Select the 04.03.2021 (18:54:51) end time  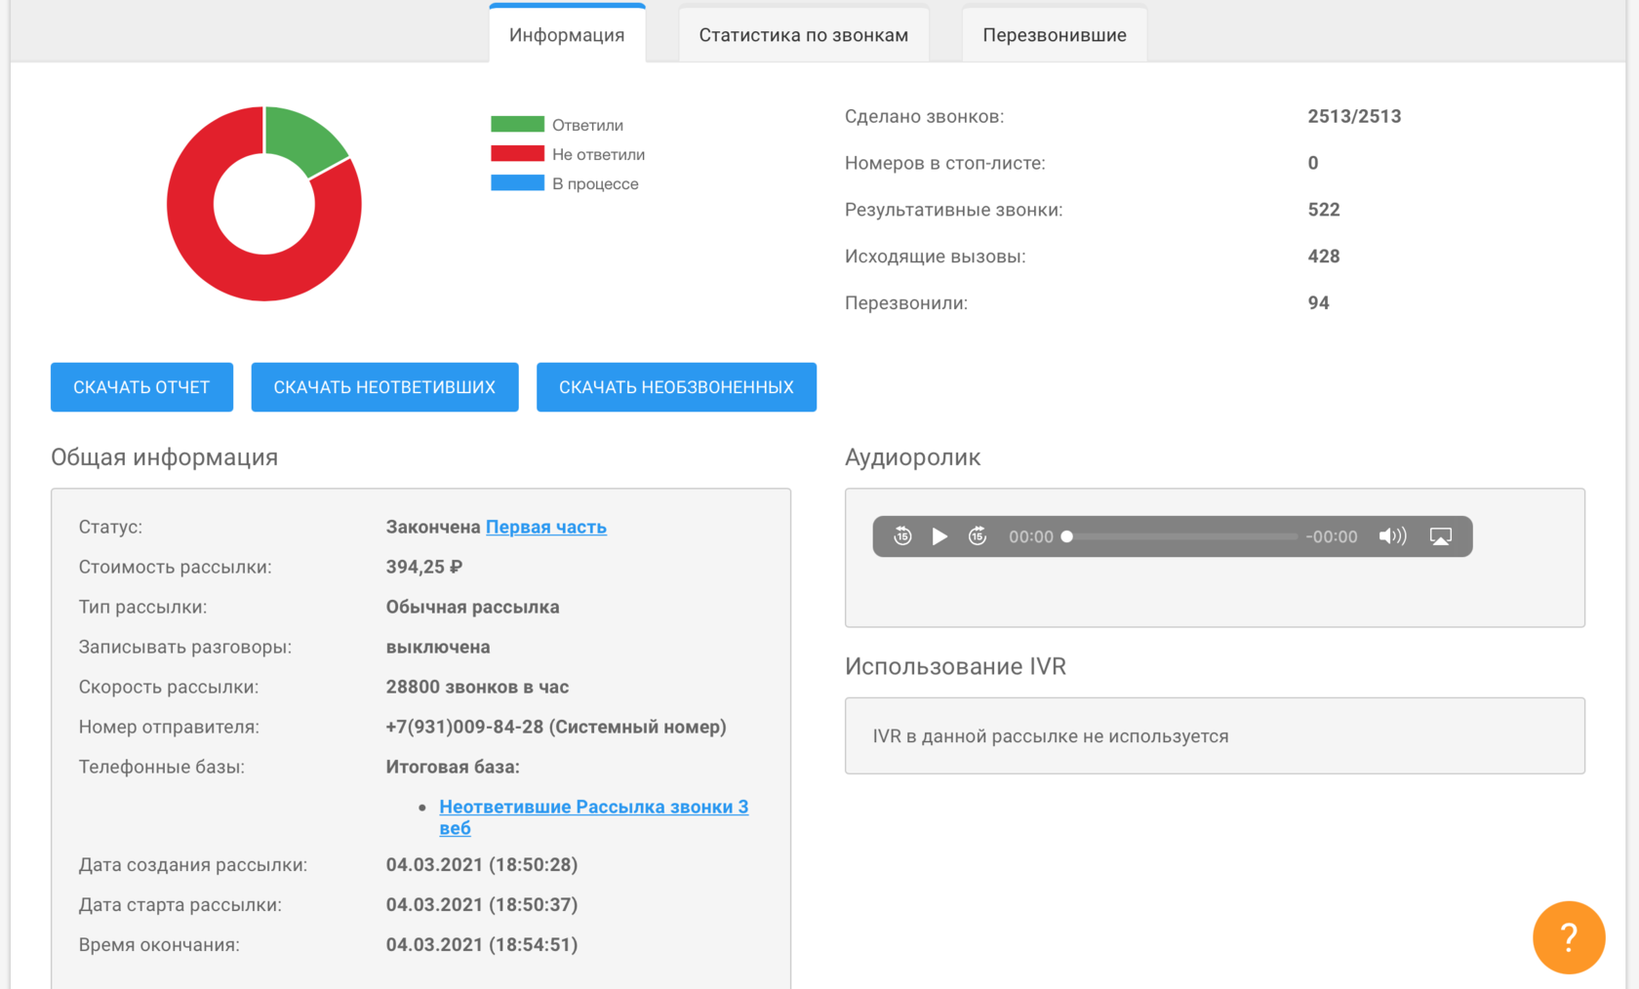482,945
